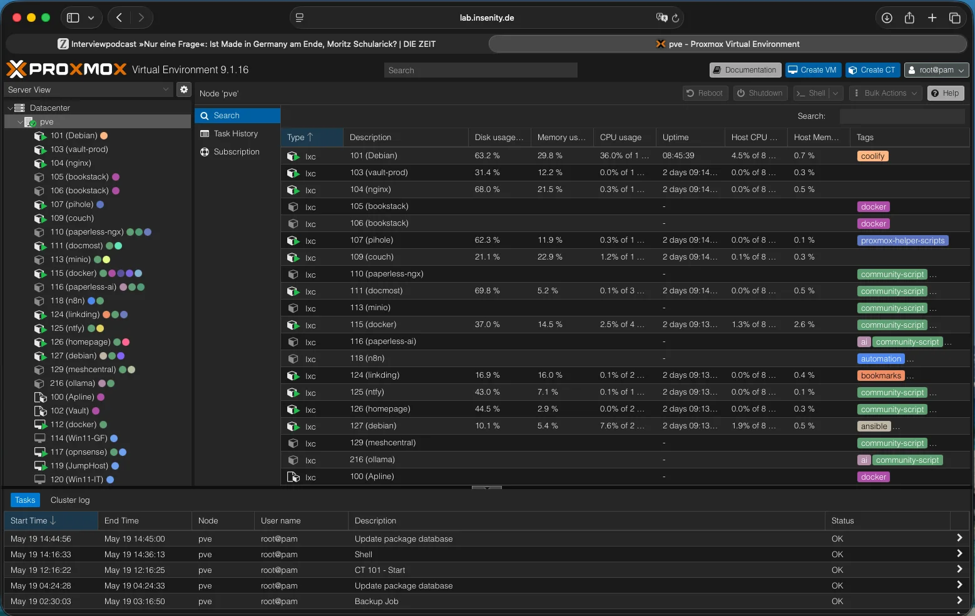Reload the page via the refresh icon
This screenshot has width=975, height=616.
[x=675, y=18]
